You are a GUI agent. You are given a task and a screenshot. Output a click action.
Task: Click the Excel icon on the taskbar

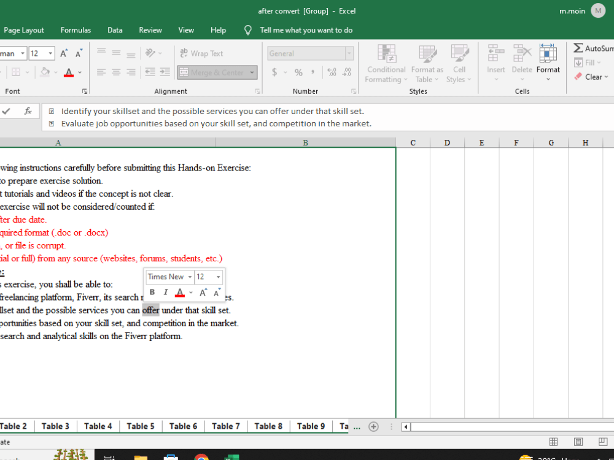coord(232,457)
